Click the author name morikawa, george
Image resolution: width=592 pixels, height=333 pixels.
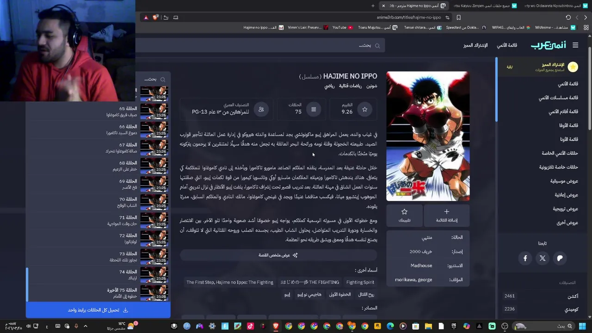point(413,280)
